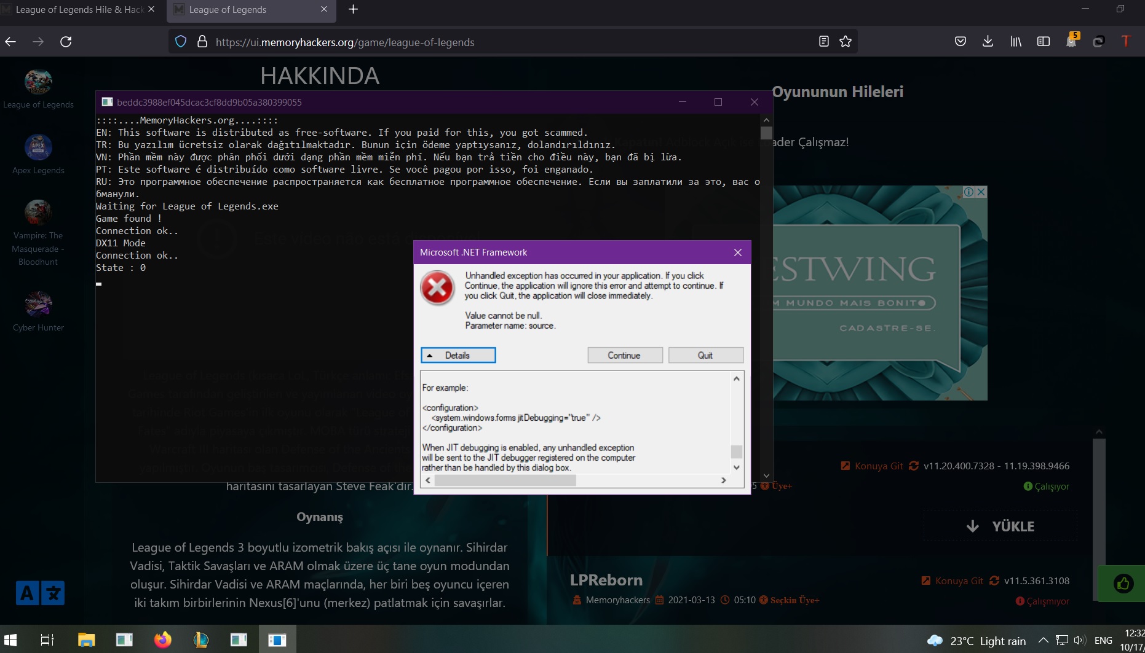Click the browser forward arrow

[38, 42]
